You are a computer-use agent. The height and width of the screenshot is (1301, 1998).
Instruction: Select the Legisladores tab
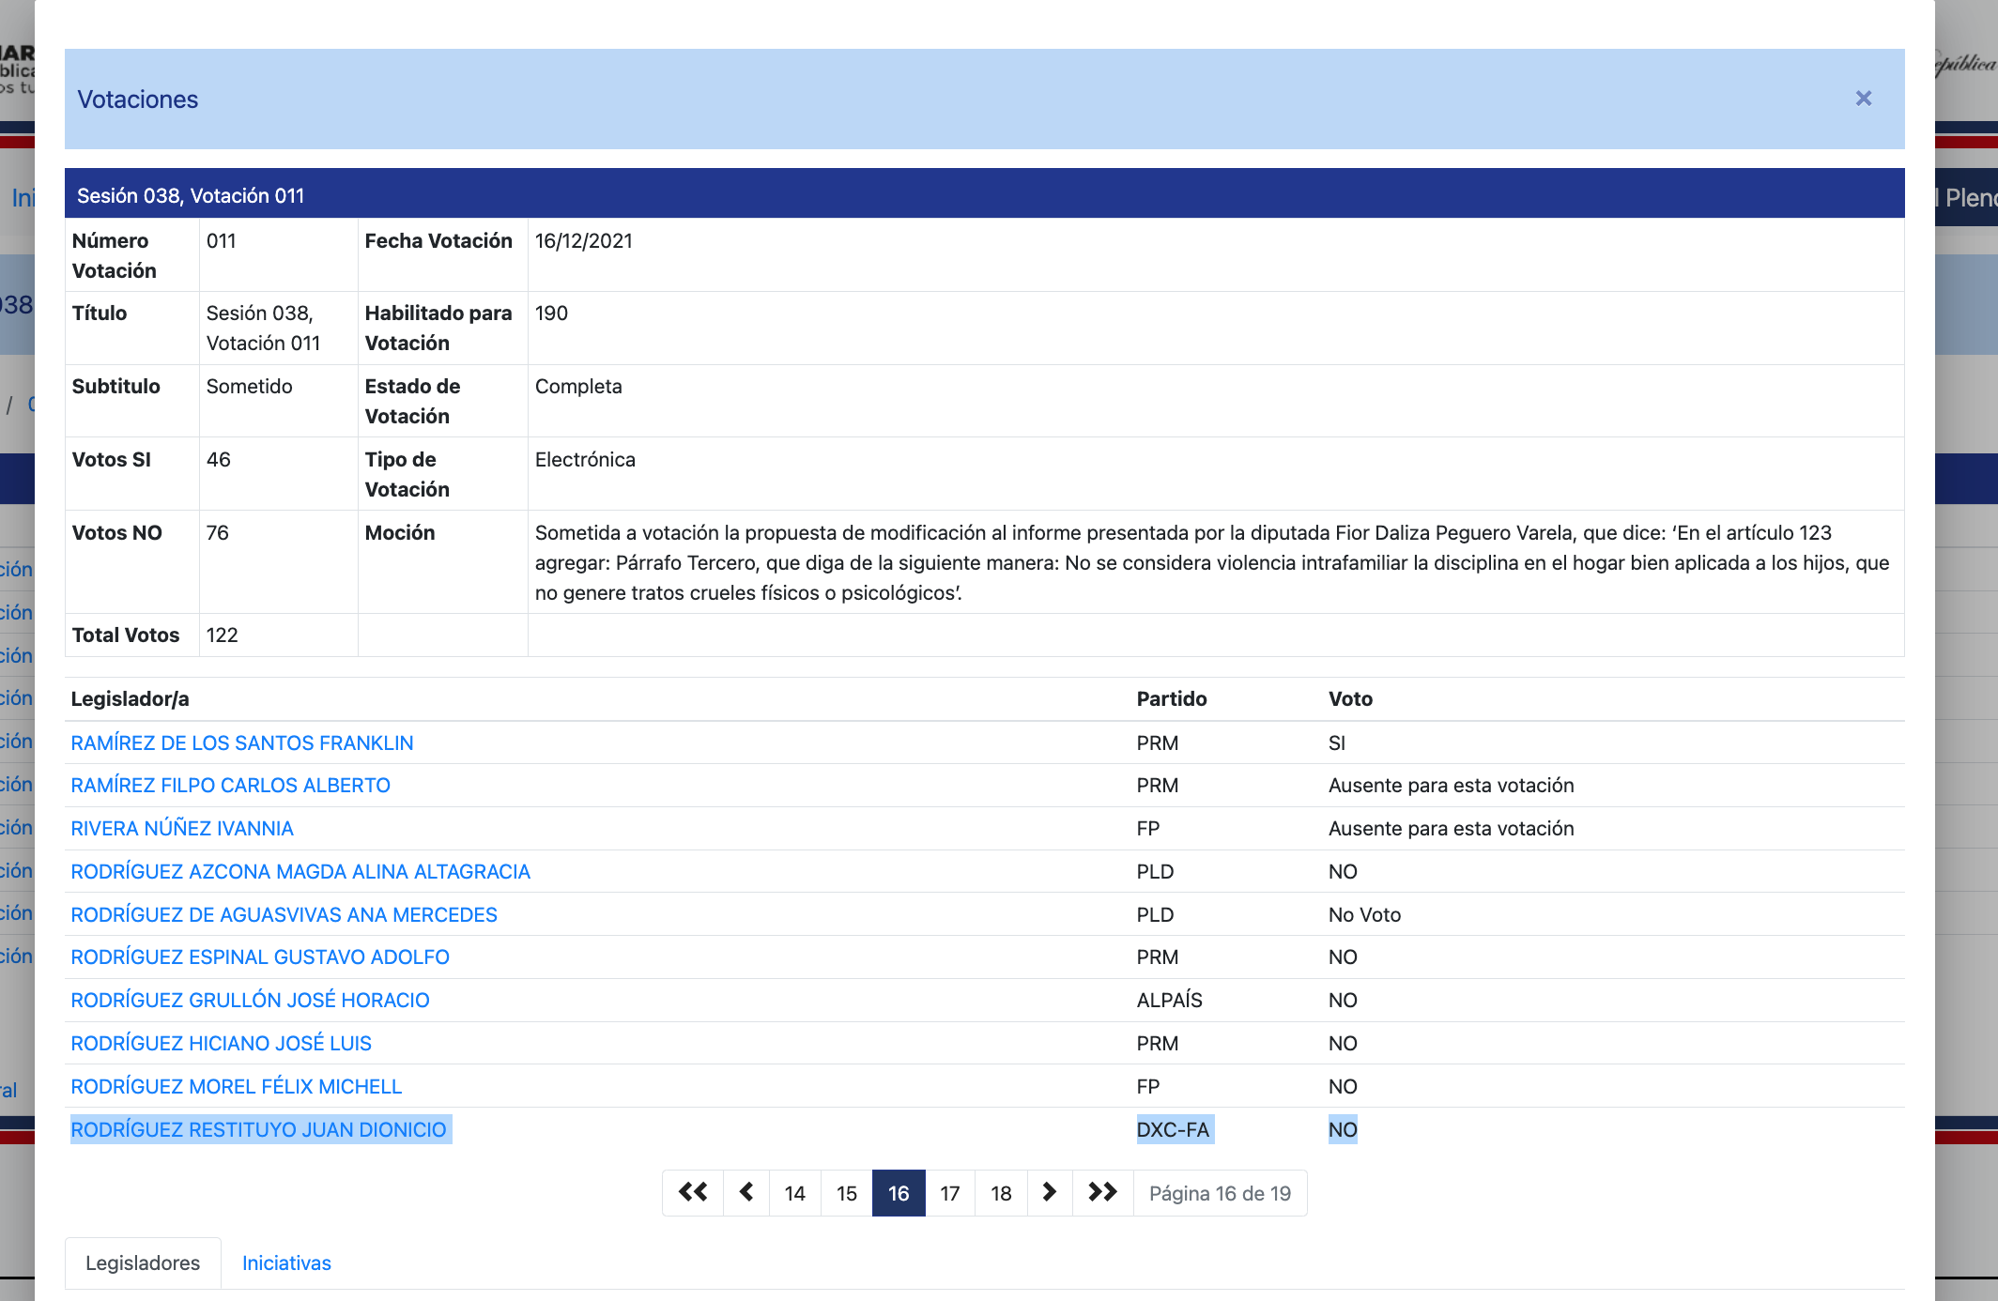tap(143, 1263)
